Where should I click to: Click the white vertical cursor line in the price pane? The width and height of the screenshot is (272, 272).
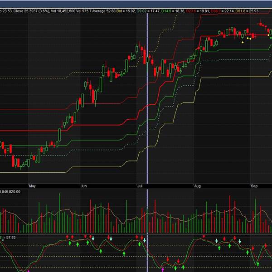(147, 98)
